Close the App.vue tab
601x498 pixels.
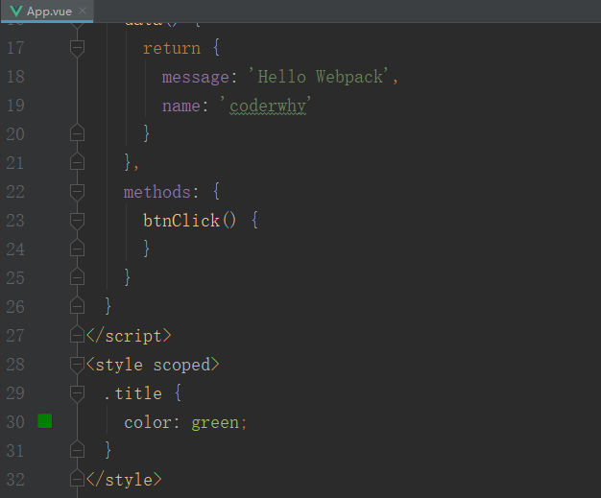tap(83, 12)
